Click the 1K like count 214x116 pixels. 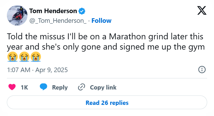tap(24, 87)
